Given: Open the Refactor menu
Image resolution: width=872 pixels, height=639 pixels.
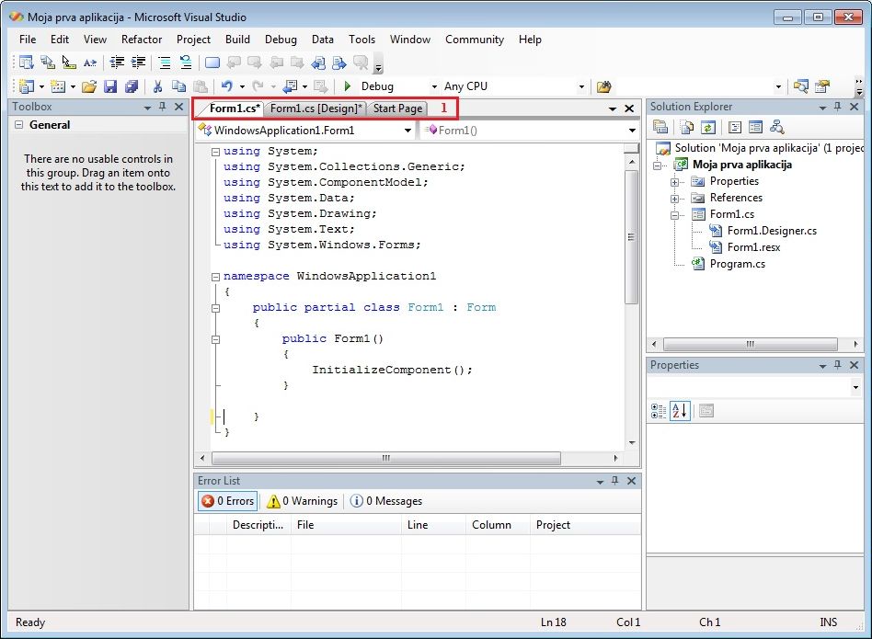Looking at the screenshot, I should point(142,39).
